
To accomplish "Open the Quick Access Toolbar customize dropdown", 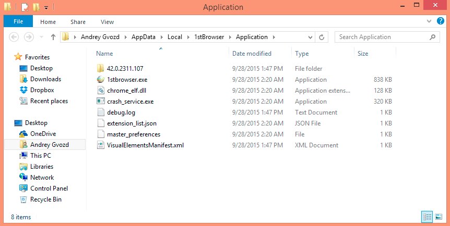I will coord(46,7).
